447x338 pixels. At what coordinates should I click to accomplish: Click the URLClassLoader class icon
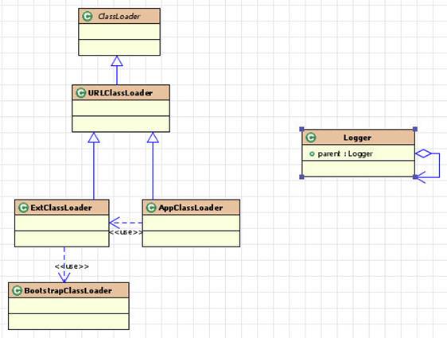80,93
